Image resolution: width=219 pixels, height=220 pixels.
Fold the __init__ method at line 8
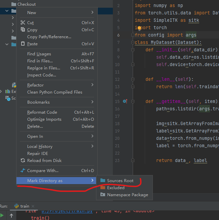coord(133,50)
